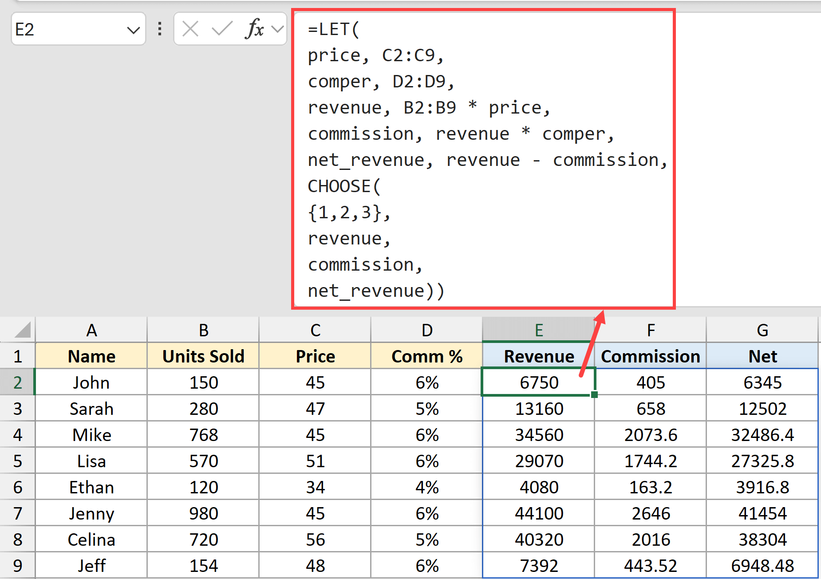Select column D header
This screenshot has width=821, height=579.
tap(427, 330)
